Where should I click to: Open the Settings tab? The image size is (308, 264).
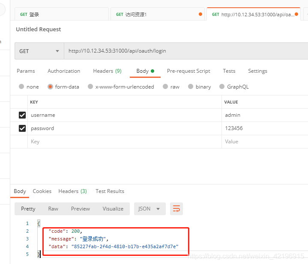[x=257, y=71]
